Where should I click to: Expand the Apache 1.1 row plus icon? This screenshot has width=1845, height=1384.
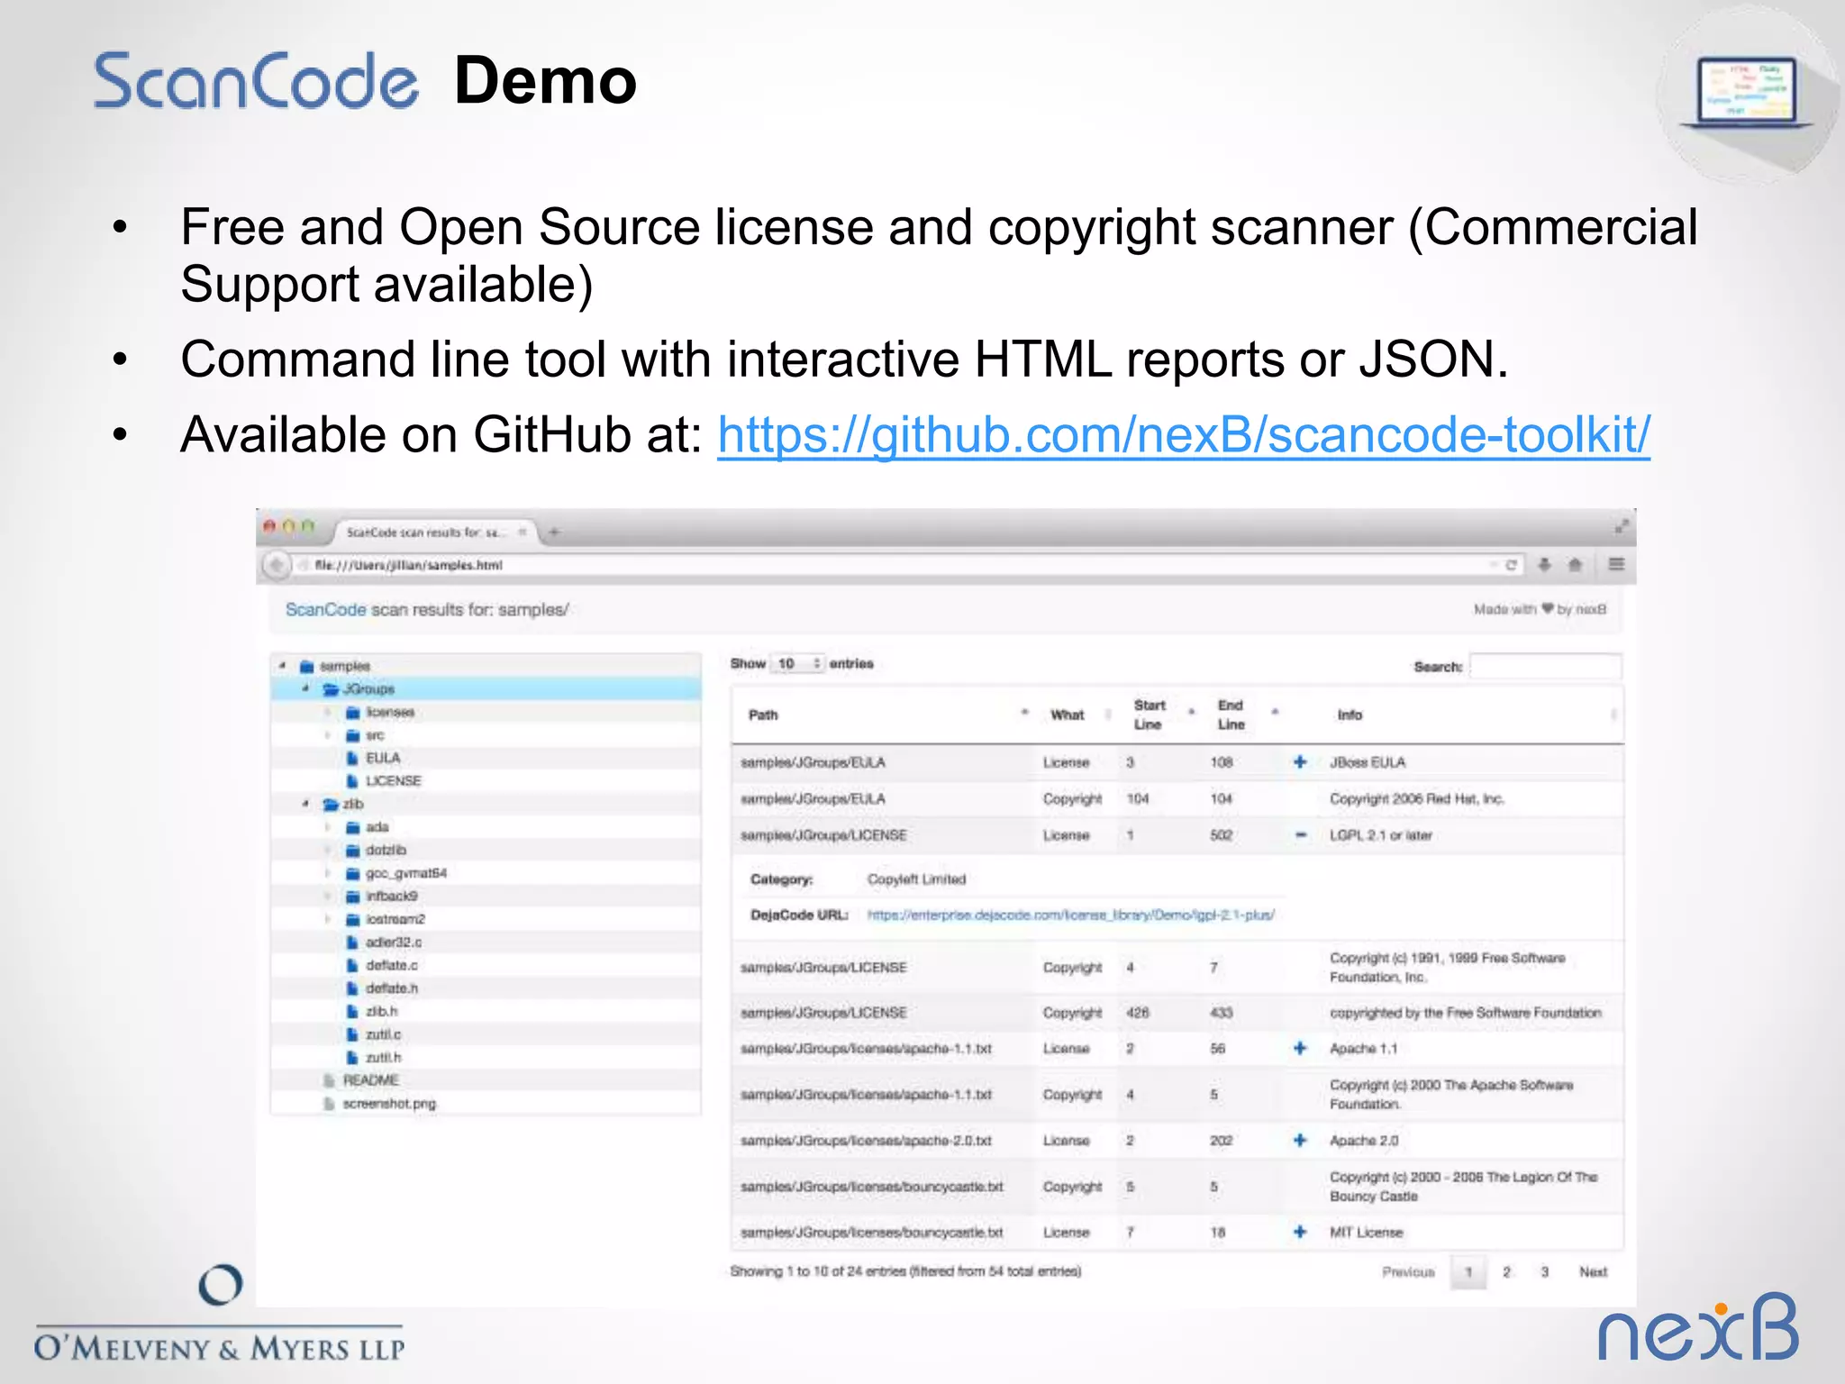click(1300, 1049)
